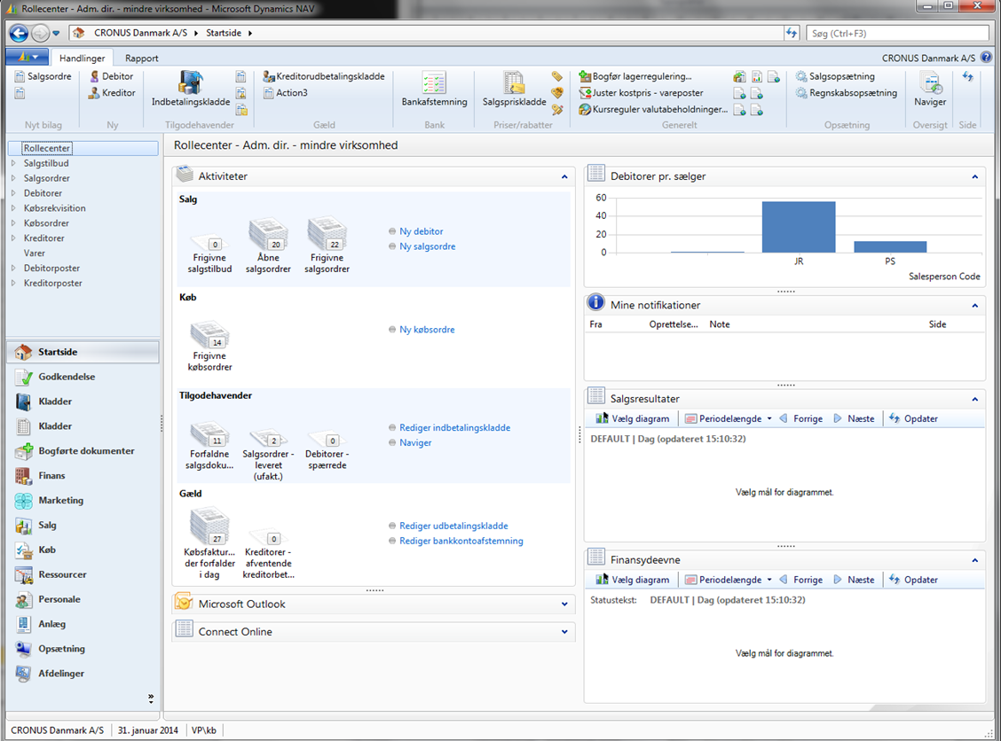This screenshot has height=741, width=1001.
Task: Open the Åbne salgsordrer stack
Action: (268, 246)
